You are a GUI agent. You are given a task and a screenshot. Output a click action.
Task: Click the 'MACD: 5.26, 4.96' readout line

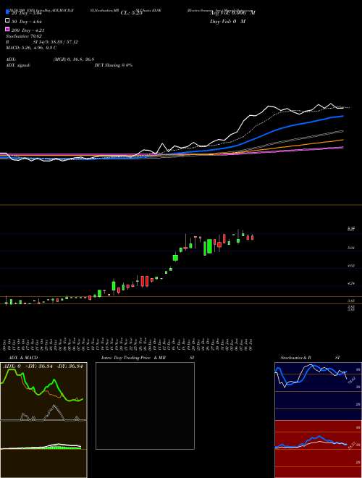[31, 48]
